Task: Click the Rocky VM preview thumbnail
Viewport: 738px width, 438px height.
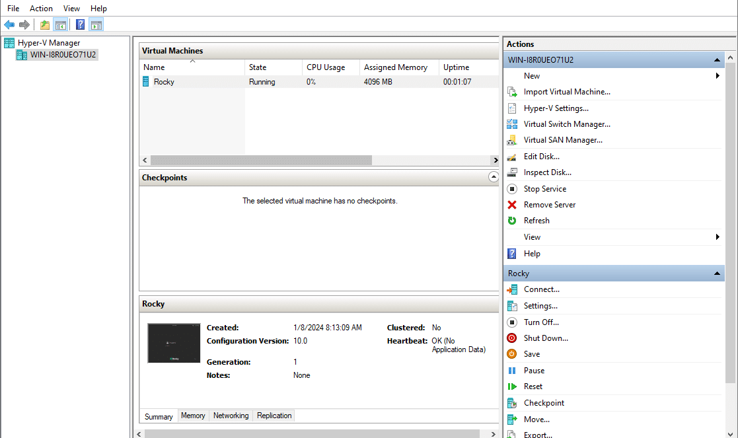Action: coord(174,343)
